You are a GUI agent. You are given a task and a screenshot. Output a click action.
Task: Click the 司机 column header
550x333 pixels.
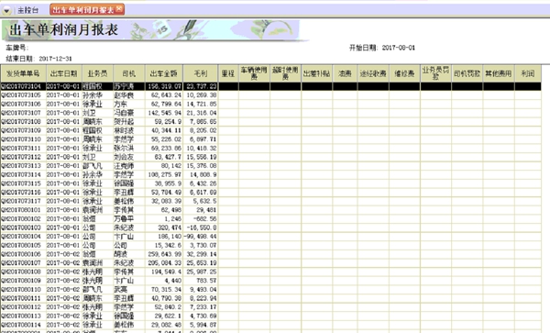pos(129,73)
